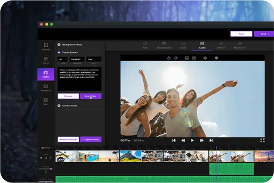274x183 pixels.
Task: Open the first voice type dropdown
Action: 62,60
